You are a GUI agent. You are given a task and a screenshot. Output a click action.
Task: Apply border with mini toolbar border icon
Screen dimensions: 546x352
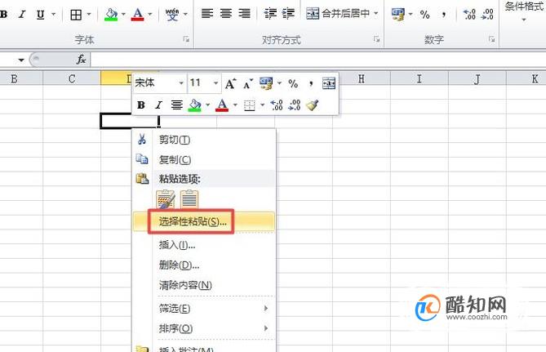pos(249,105)
